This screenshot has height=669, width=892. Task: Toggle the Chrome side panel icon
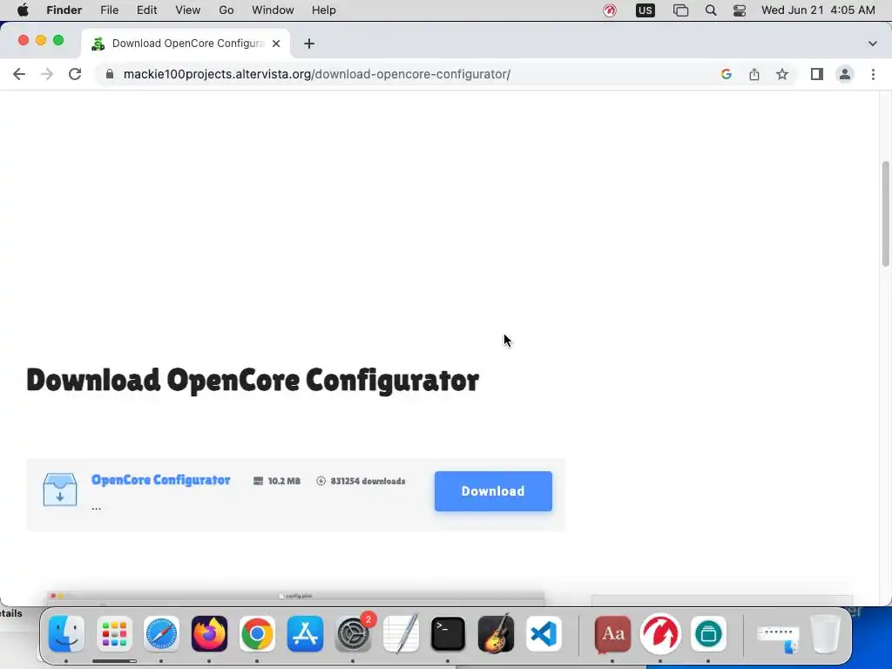816,74
